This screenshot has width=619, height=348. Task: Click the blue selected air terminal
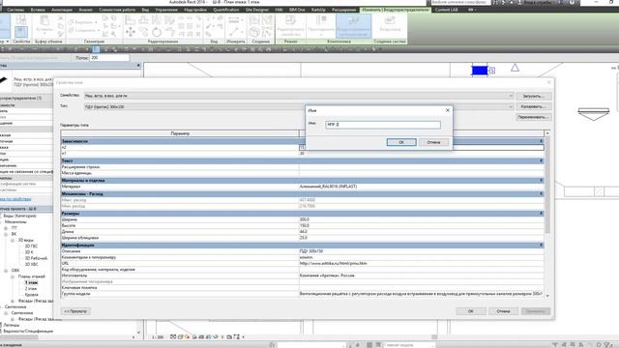click(480, 71)
